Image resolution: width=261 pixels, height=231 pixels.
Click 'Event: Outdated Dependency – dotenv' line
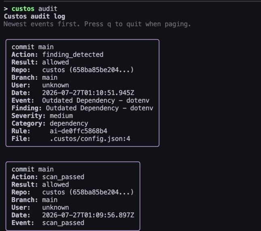coord(80,100)
